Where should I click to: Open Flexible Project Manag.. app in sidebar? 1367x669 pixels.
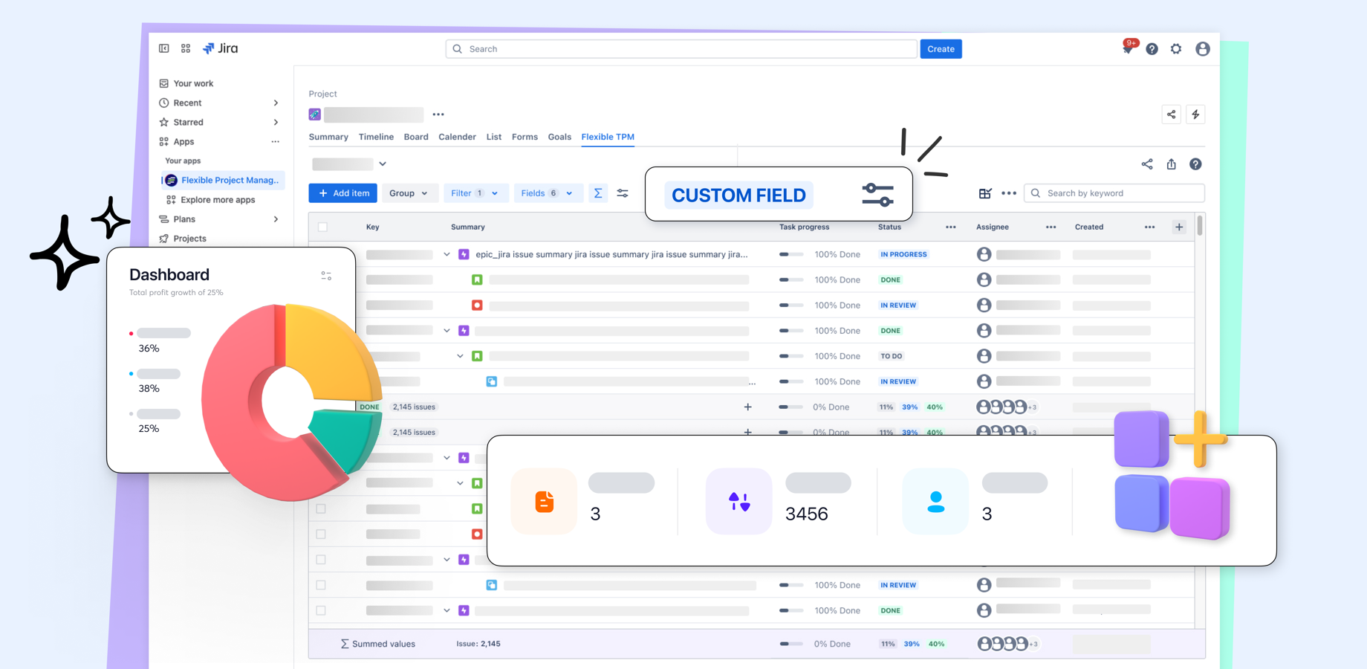(x=223, y=180)
